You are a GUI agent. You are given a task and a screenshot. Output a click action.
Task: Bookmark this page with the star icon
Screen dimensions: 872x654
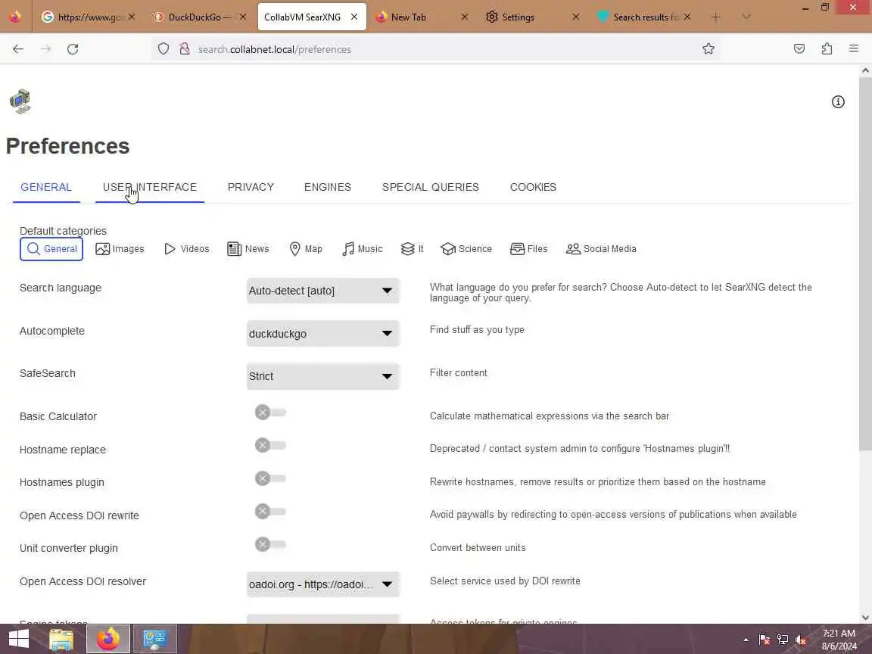(x=708, y=49)
